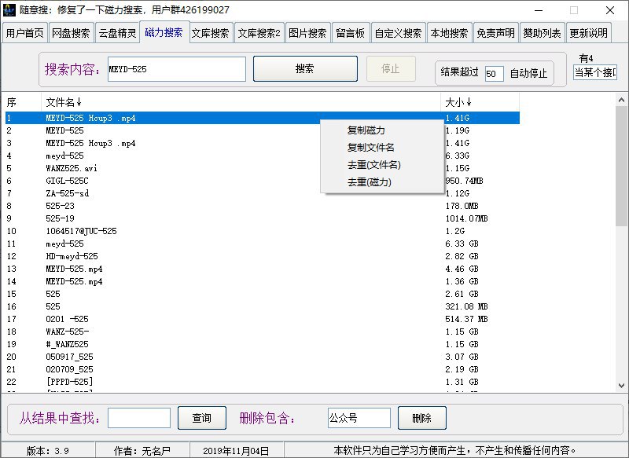Select the 020709_525 row
Image resolution: width=629 pixels, height=458 pixels.
point(263,369)
